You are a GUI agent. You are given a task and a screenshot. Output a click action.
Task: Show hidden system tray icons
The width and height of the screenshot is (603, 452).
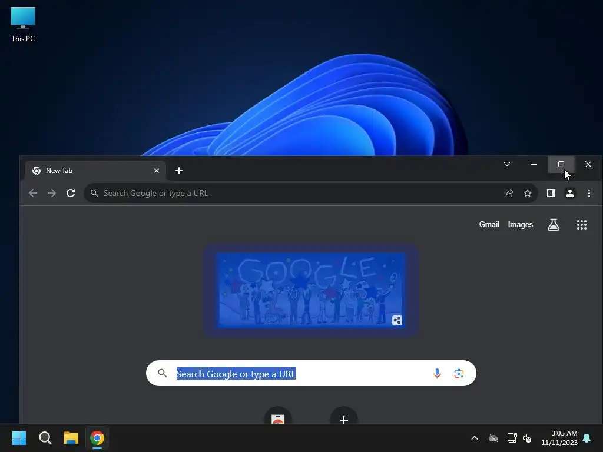pyautogui.click(x=475, y=438)
